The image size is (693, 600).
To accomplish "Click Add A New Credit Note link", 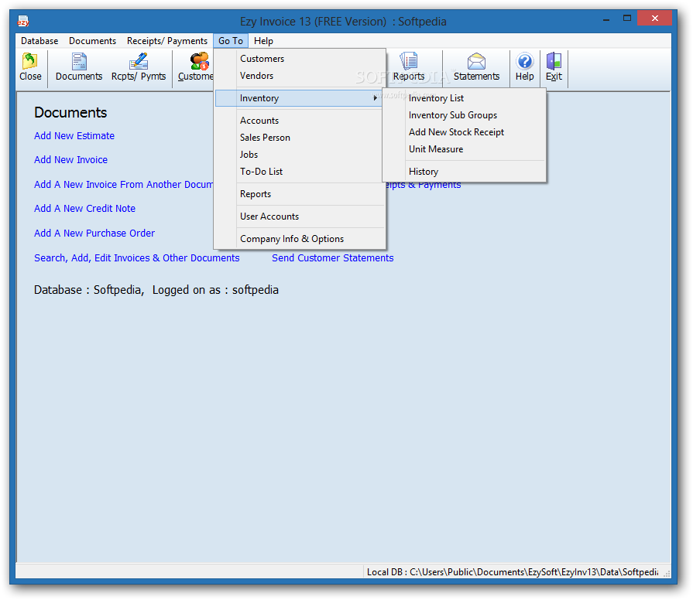I will coord(85,208).
